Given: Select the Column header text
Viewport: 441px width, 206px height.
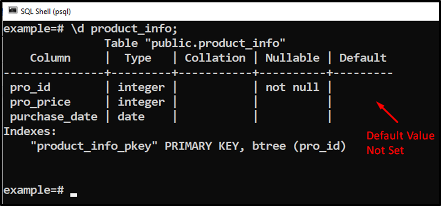Looking at the screenshot, I should [50, 58].
